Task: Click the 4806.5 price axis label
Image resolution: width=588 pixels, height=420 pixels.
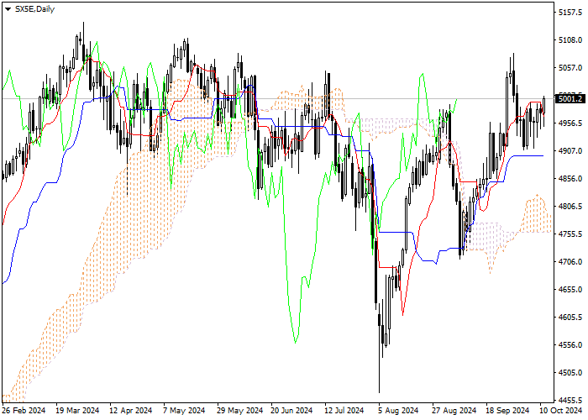Action: point(570,207)
